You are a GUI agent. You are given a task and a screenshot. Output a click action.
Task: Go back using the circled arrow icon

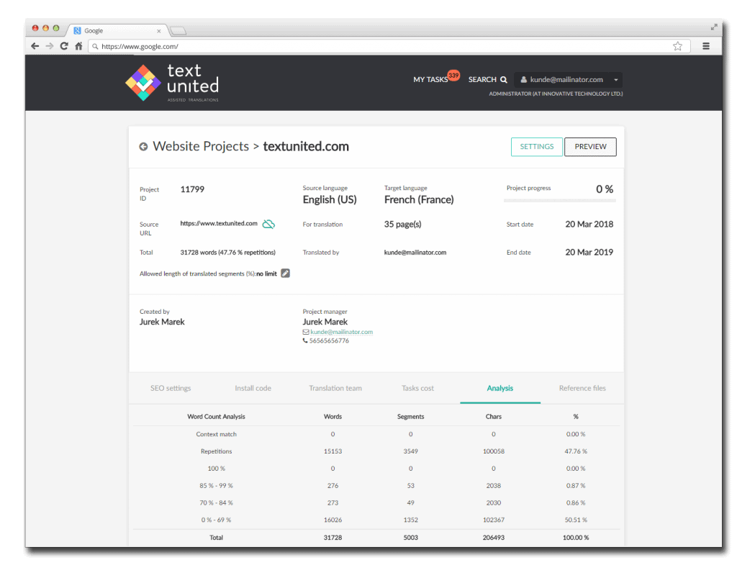143,147
